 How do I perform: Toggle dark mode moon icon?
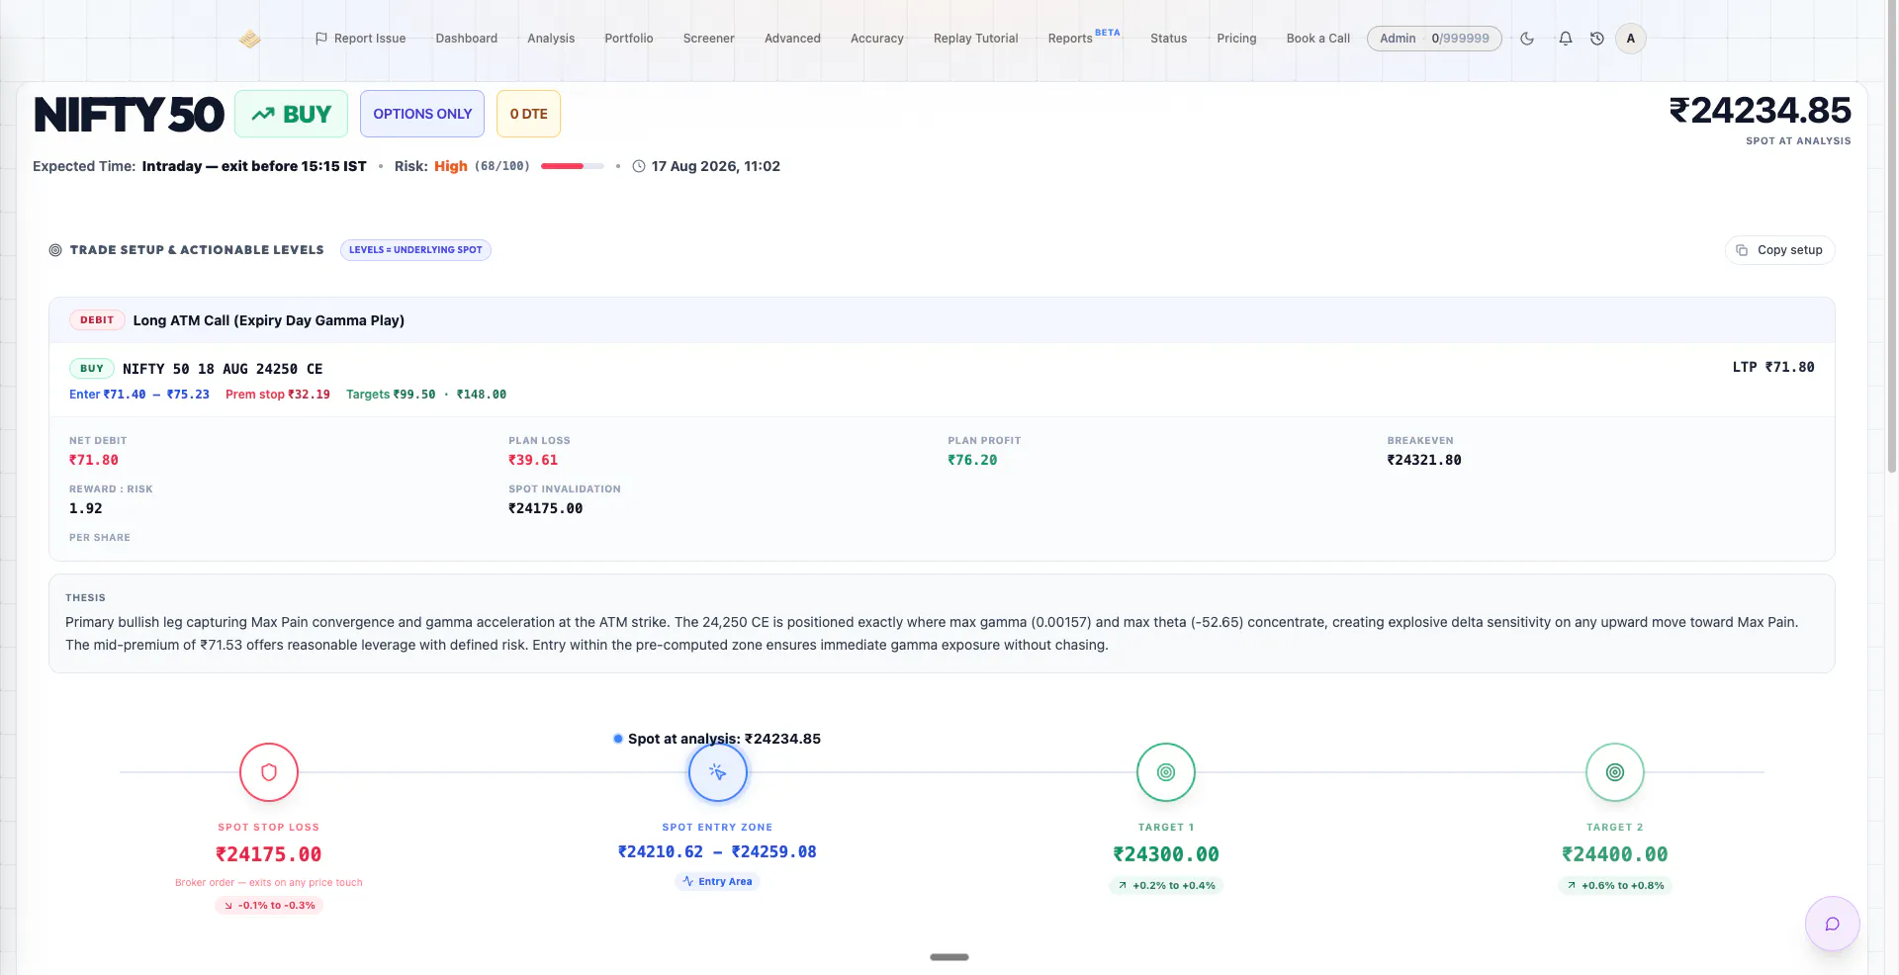pos(1527,39)
